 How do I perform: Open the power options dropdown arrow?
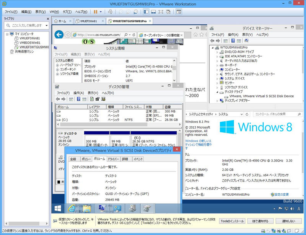[x=101, y=12]
